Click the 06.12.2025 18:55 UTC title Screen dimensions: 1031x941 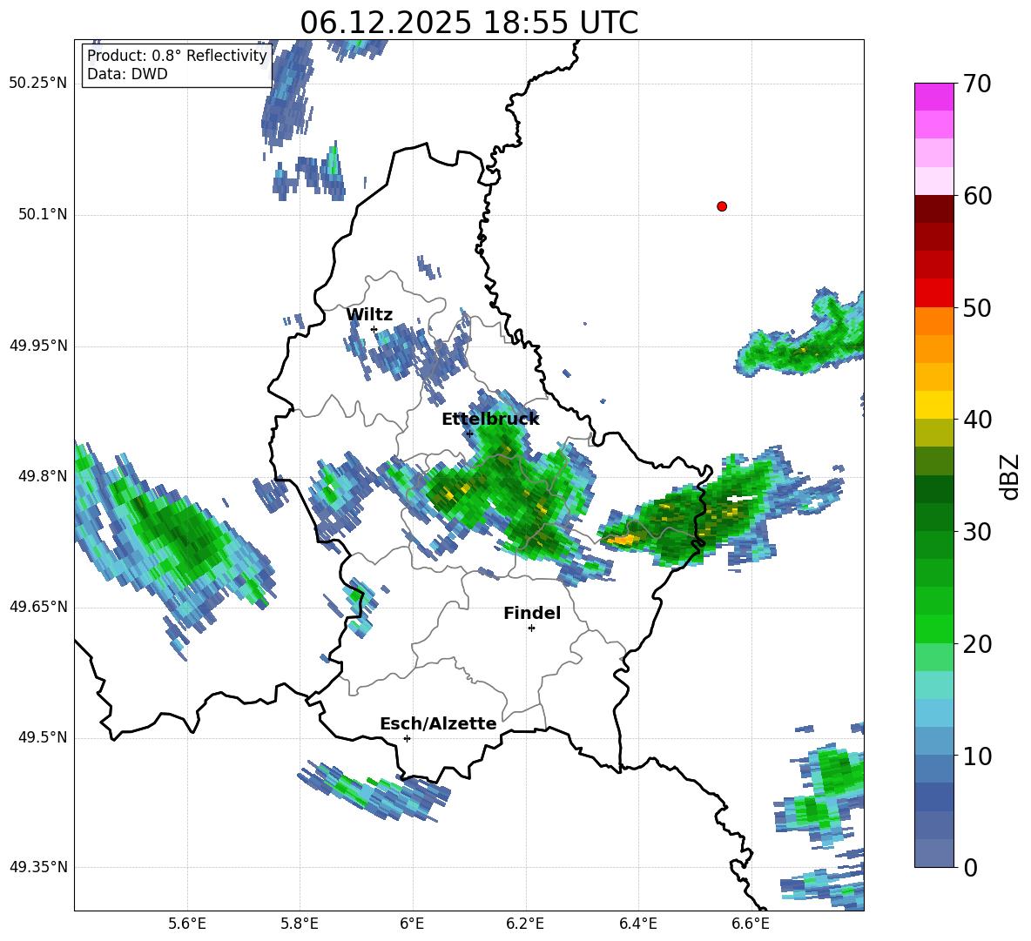468,23
